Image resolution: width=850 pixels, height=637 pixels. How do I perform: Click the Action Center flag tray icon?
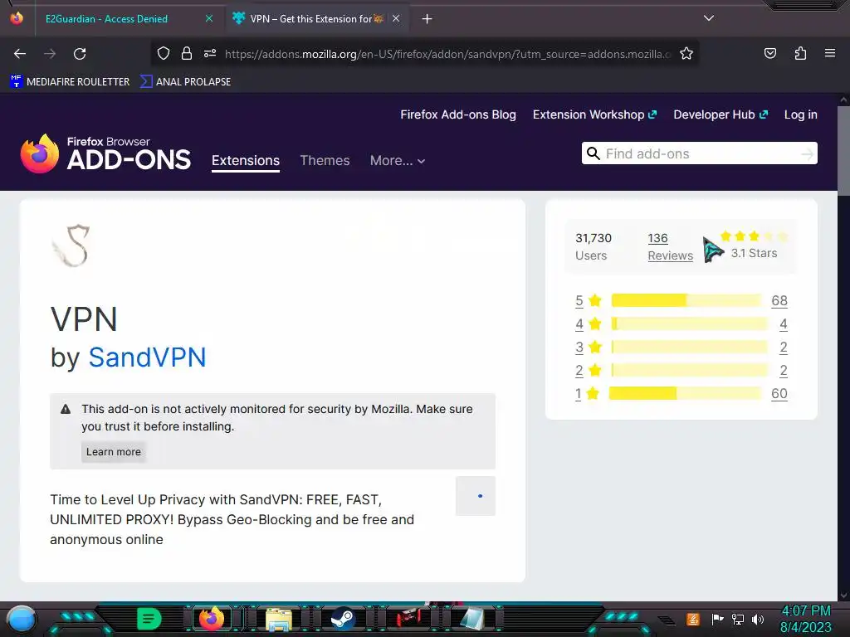click(717, 619)
